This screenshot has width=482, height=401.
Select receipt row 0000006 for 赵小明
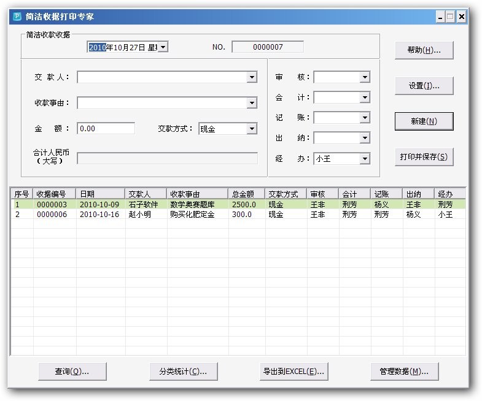pos(184,215)
